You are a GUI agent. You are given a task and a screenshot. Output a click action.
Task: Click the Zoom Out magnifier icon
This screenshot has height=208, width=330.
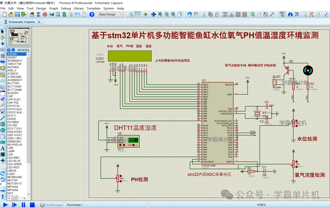coord(167,14)
